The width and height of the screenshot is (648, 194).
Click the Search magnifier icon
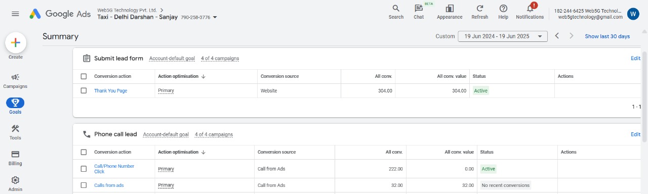point(396,8)
